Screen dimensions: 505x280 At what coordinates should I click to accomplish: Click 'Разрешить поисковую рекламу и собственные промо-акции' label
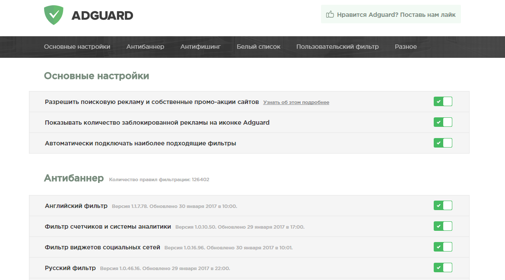(152, 102)
